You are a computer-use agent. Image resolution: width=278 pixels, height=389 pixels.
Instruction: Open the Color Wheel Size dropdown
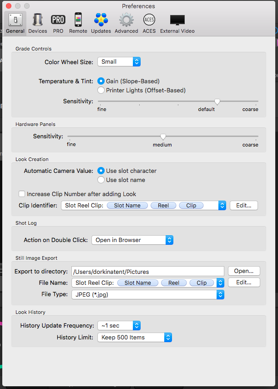119,62
